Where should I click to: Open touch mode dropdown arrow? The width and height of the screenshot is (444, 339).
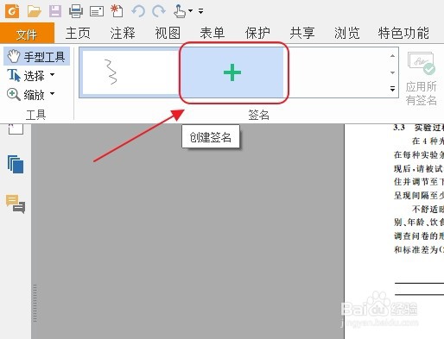(190, 11)
